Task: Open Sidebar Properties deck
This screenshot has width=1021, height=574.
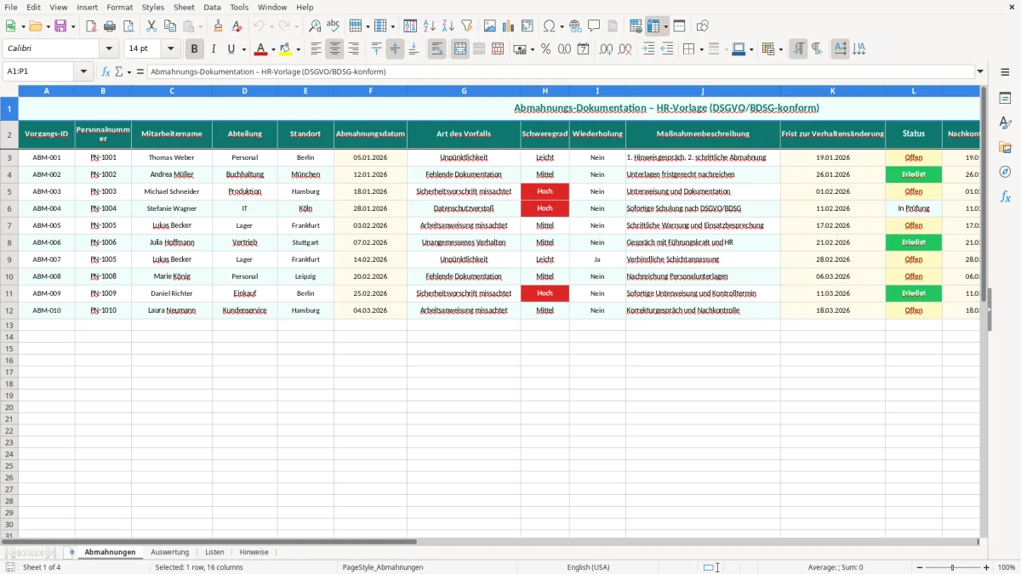Action: [1005, 99]
